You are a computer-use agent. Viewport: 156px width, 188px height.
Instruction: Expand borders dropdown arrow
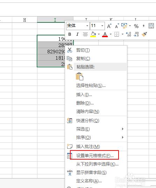click(x=122, y=34)
